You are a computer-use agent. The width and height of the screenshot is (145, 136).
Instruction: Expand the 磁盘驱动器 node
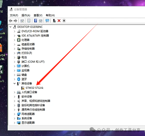tap(15, 44)
